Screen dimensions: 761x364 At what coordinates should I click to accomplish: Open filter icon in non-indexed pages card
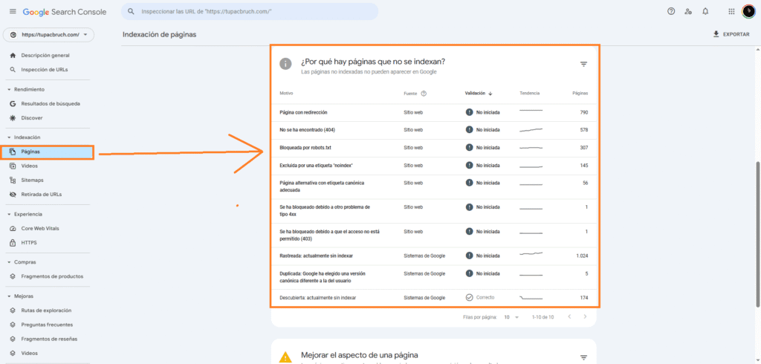pos(584,64)
